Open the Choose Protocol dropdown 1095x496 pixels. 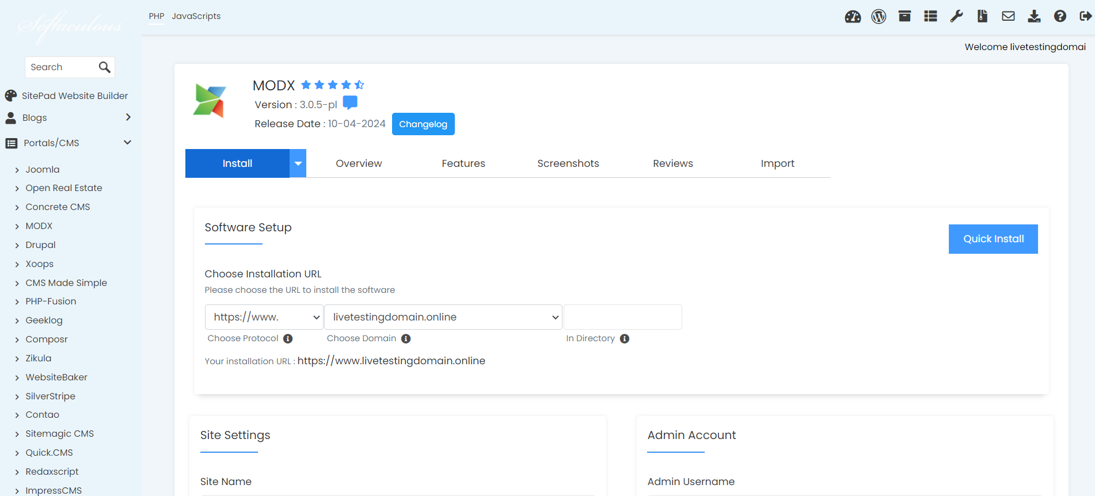[264, 317]
